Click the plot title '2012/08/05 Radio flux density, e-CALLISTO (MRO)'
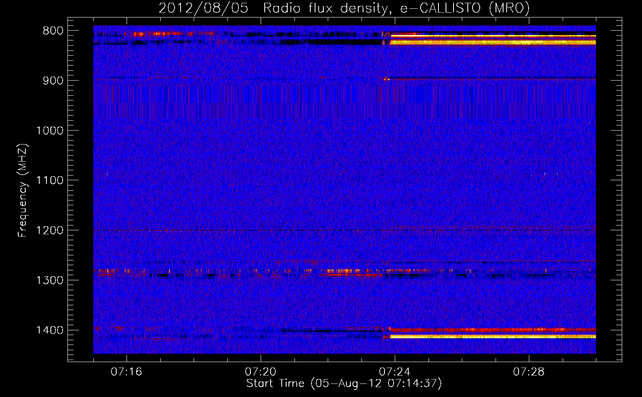This screenshot has height=397, width=642. (344, 8)
